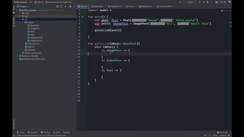244x137 pixels.
Task: Run the program with green play button
Action: pos(200,2)
